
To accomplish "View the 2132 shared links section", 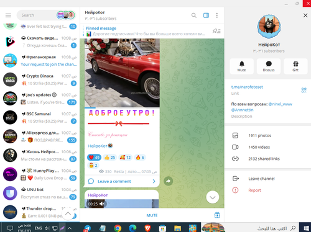I will pos(267,159).
